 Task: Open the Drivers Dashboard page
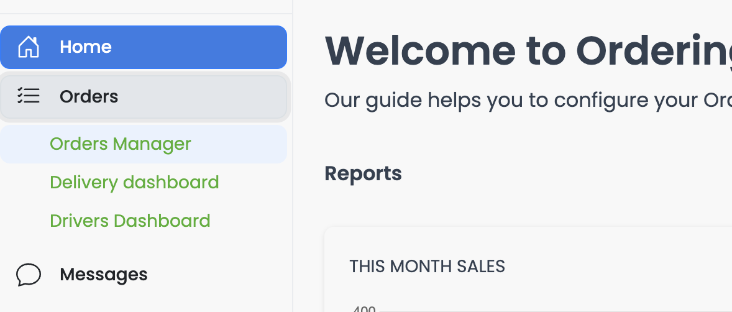[130, 221]
